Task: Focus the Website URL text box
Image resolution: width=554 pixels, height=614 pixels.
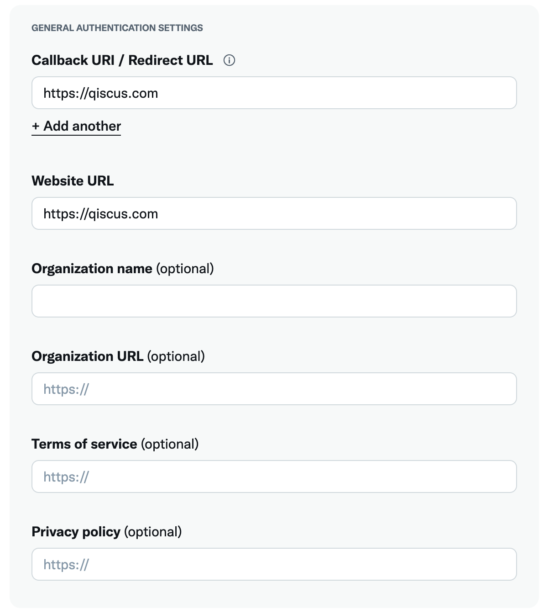Action: point(274,214)
